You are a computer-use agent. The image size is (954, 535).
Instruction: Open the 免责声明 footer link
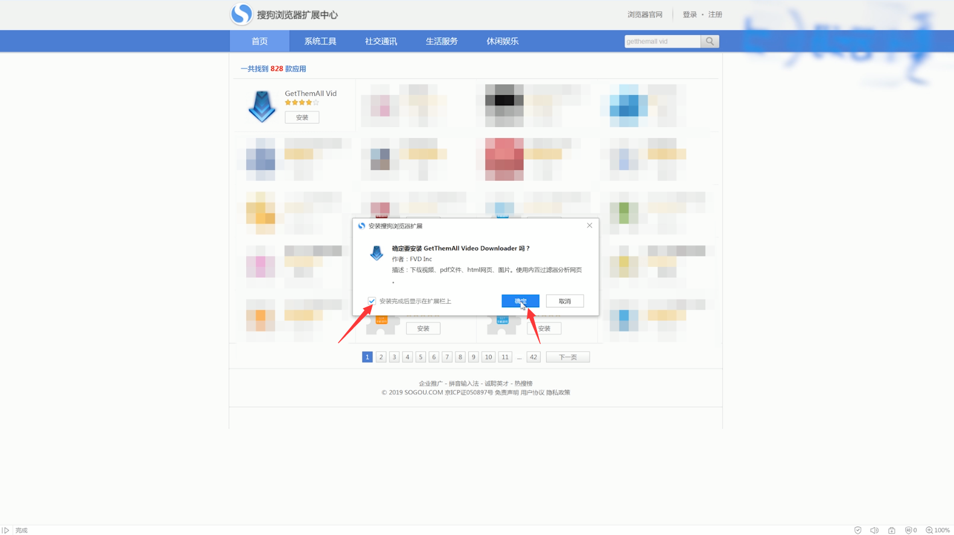(507, 393)
